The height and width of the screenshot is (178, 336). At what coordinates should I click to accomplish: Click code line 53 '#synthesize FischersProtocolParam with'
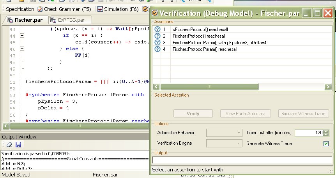click(85, 95)
